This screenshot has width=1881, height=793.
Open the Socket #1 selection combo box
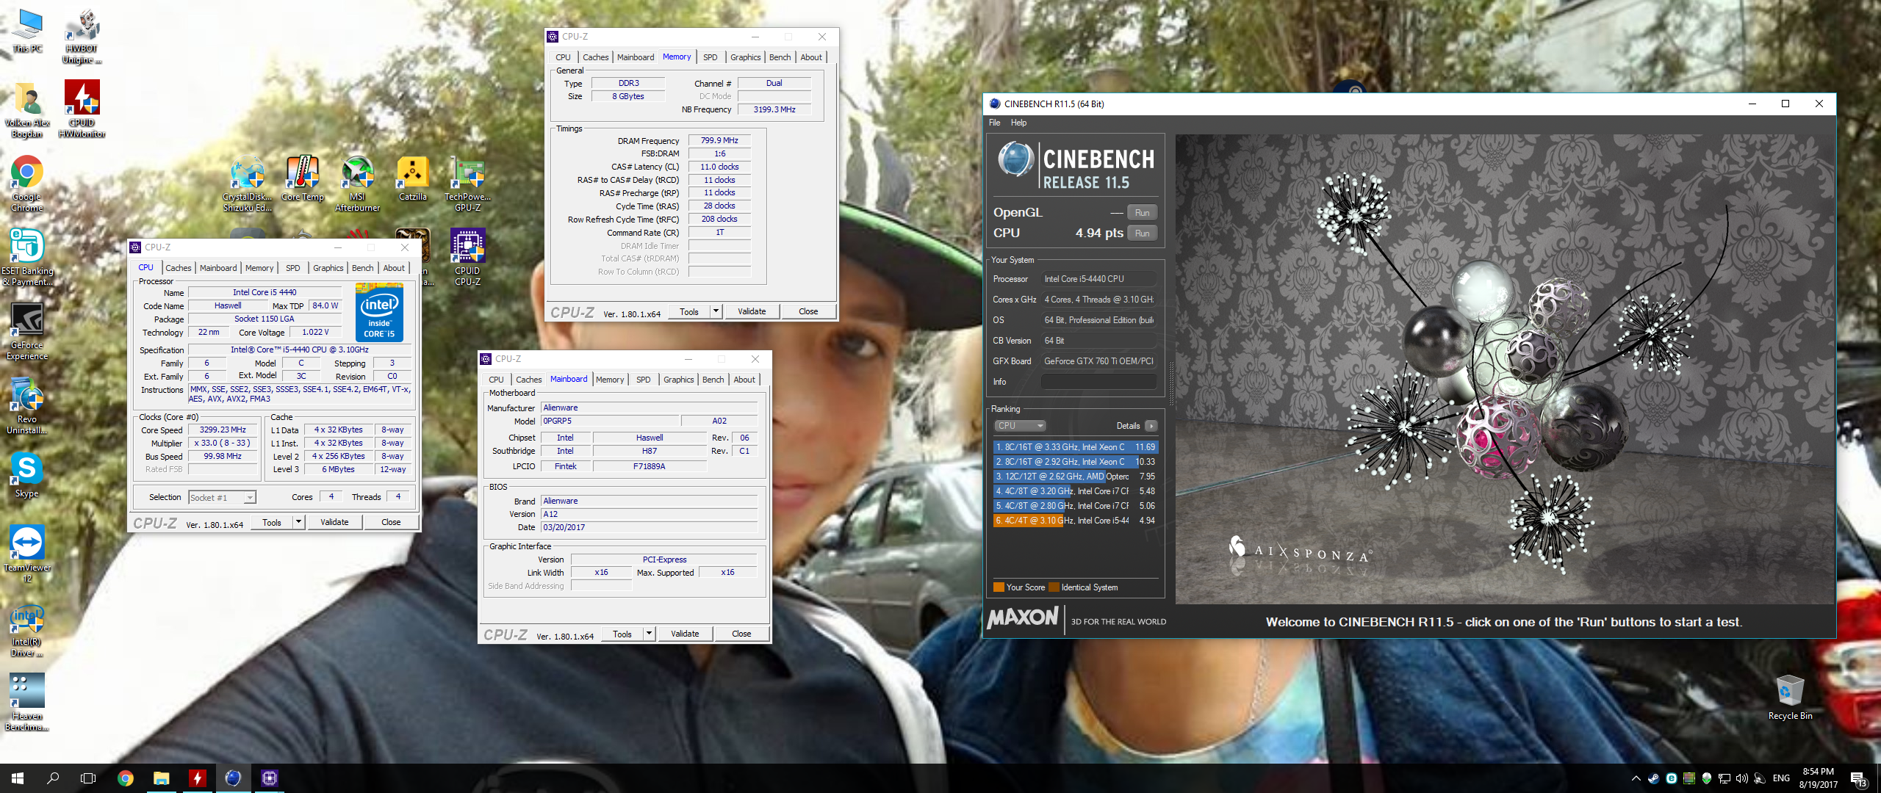tap(222, 497)
